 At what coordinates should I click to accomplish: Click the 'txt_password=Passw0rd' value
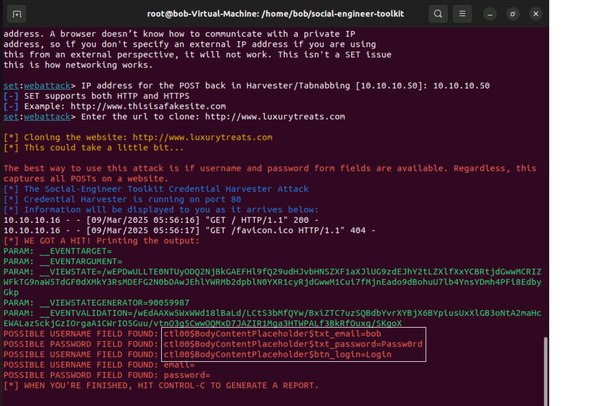tap(293, 344)
